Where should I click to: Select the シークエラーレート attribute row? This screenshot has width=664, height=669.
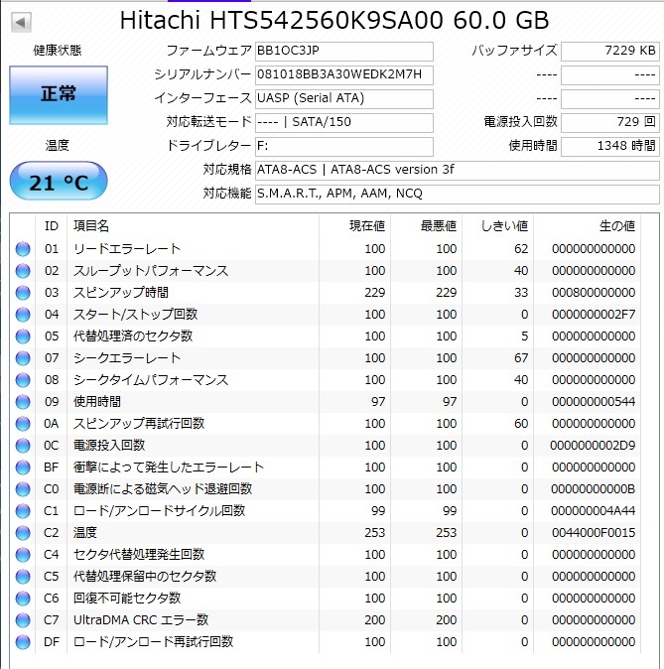(326, 358)
